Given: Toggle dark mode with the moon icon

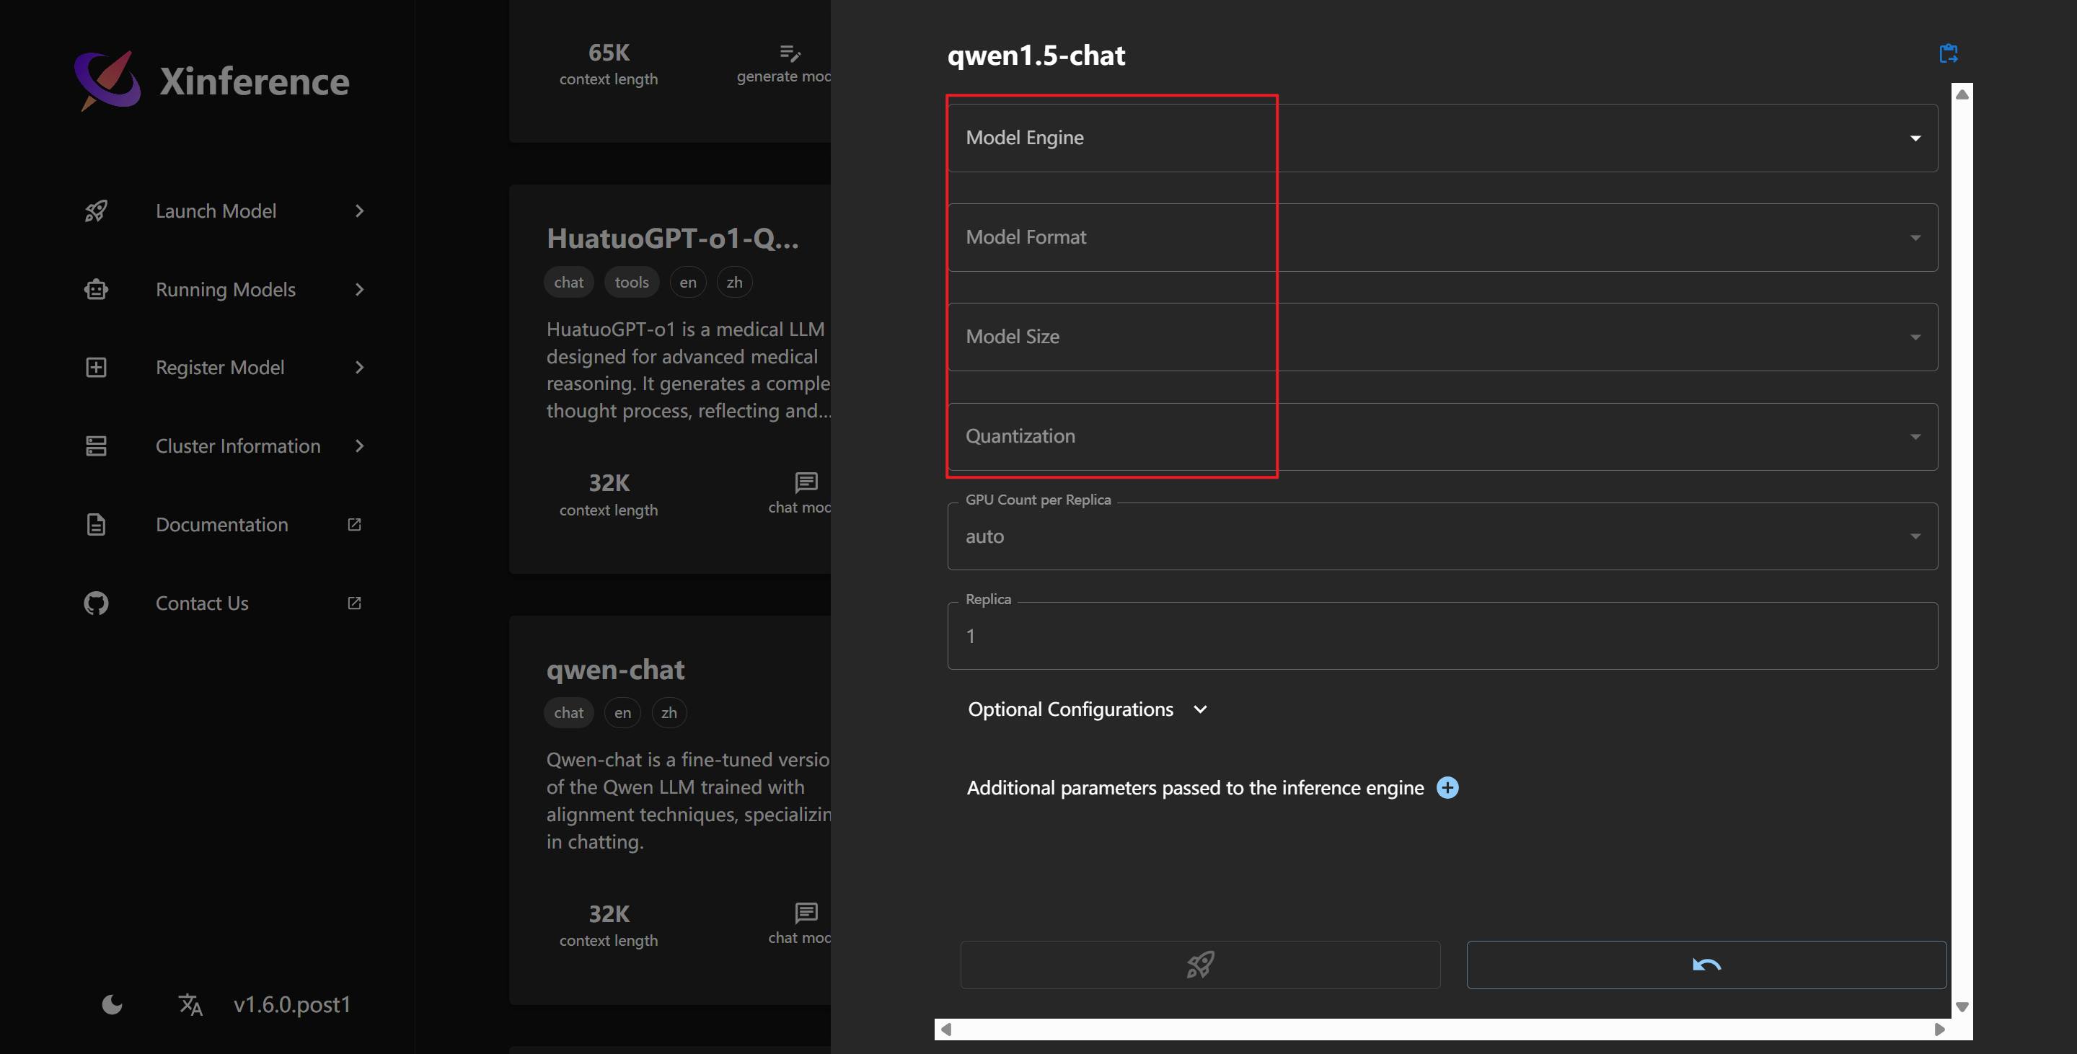Looking at the screenshot, I should [x=112, y=1004].
